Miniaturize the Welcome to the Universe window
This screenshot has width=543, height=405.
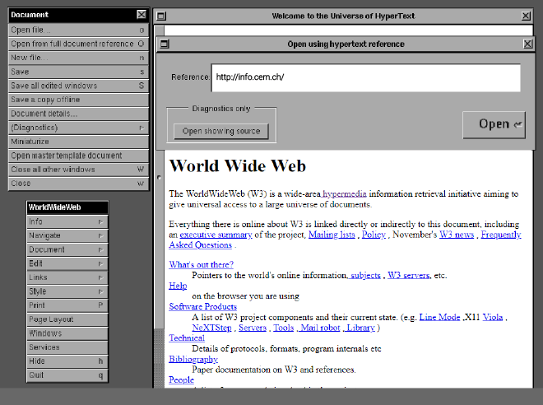[x=161, y=16]
